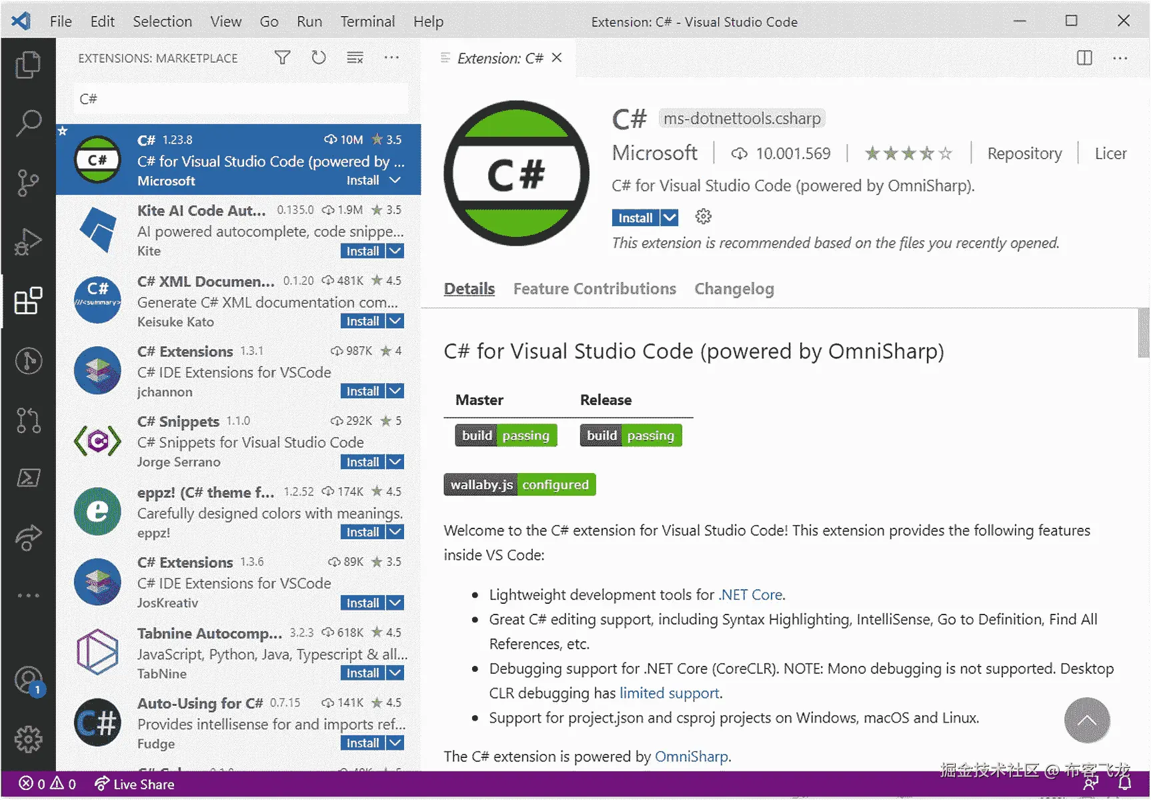Expand Install options for selected C# row
This screenshot has width=1151, height=800.
(395, 180)
